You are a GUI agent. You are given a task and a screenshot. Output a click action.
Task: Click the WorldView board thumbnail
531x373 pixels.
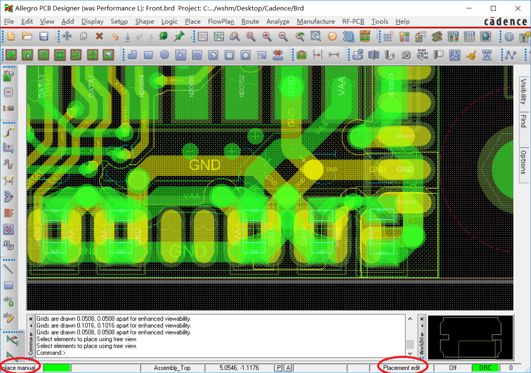[x=470, y=337]
